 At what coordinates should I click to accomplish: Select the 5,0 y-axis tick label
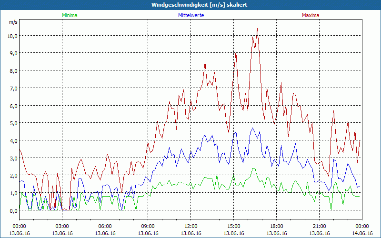(13, 123)
